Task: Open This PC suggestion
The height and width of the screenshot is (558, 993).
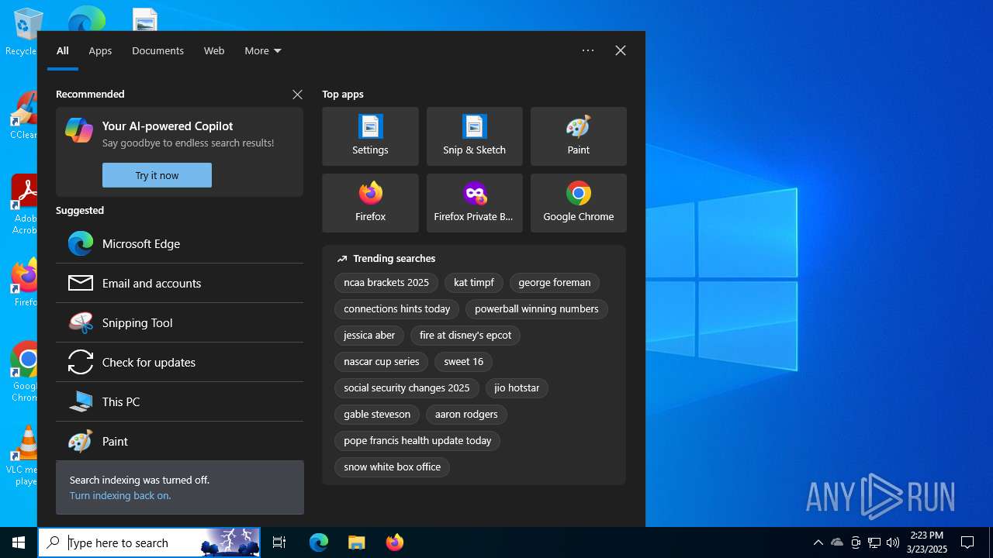Action: [179, 401]
